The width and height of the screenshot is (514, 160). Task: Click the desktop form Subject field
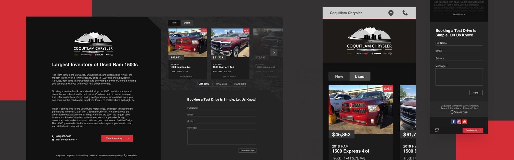pyautogui.click(x=222, y=121)
